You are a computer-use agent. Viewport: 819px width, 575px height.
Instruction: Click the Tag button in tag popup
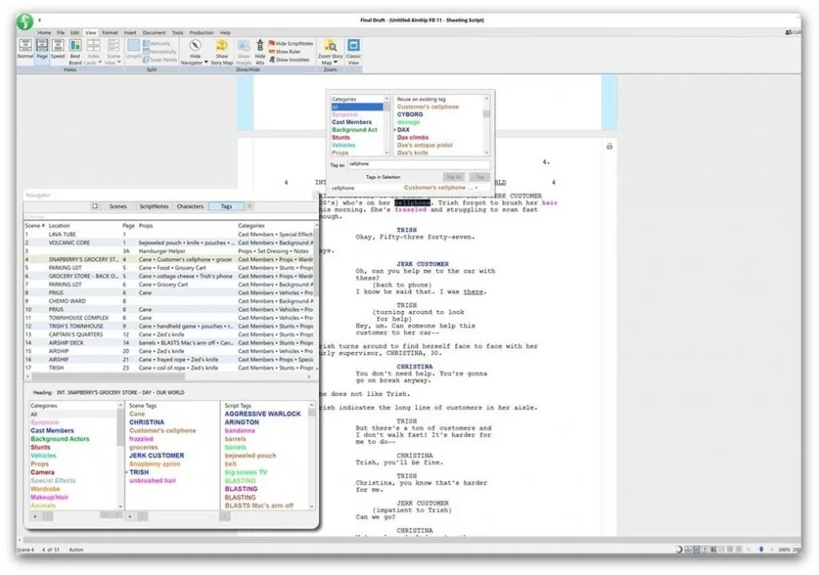click(480, 177)
